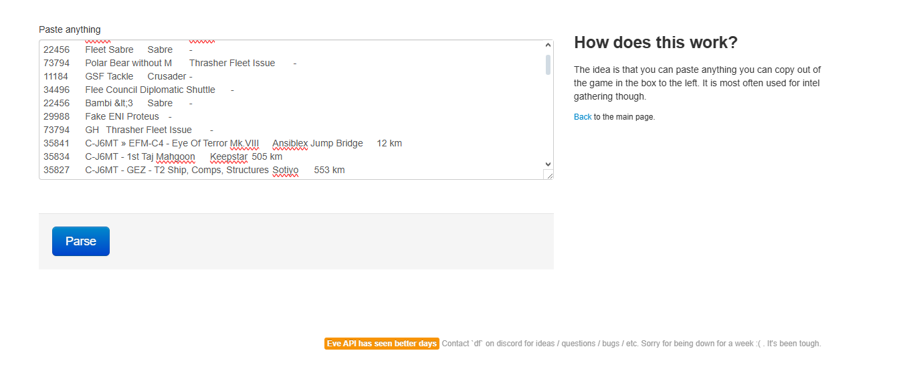Click the textarea scrollbar down arrow

[548, 164]
